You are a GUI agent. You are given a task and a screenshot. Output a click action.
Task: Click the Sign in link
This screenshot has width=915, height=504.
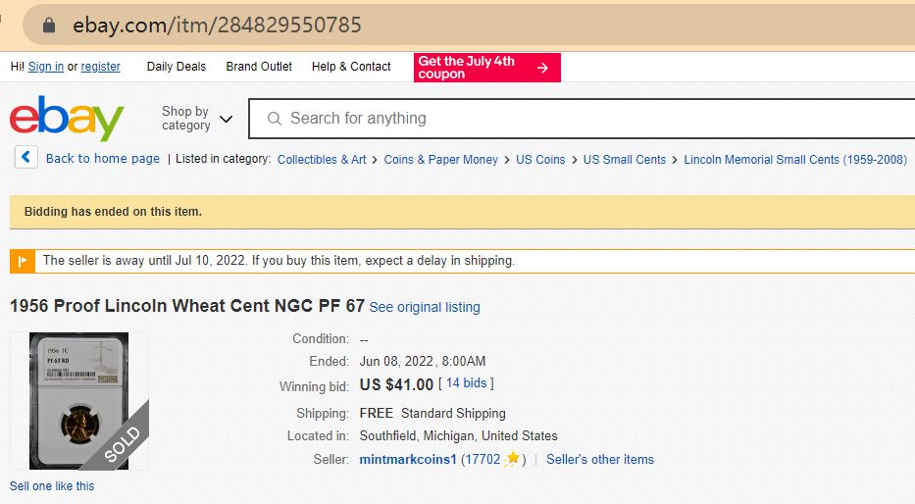click(46, 67)
